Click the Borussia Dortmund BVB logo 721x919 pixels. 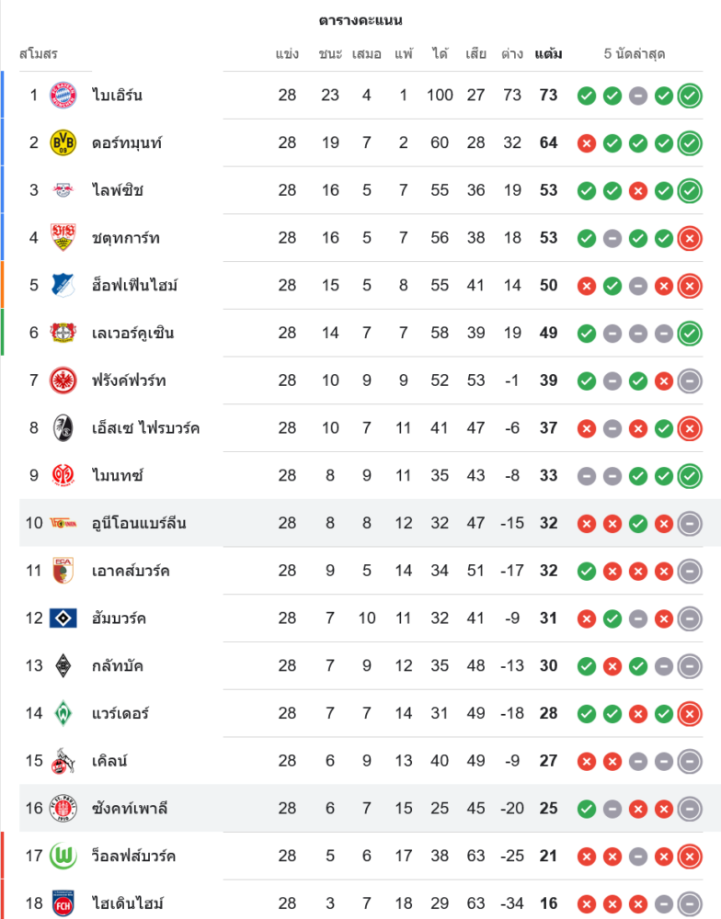[x=63, y=142]
